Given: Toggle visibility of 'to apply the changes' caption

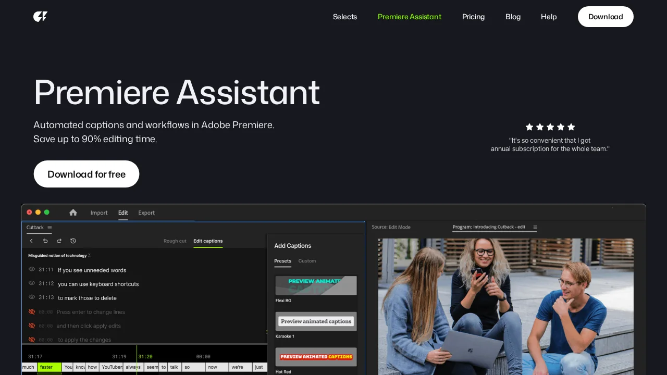Looking at the screenshot, I should click(32, 339).
